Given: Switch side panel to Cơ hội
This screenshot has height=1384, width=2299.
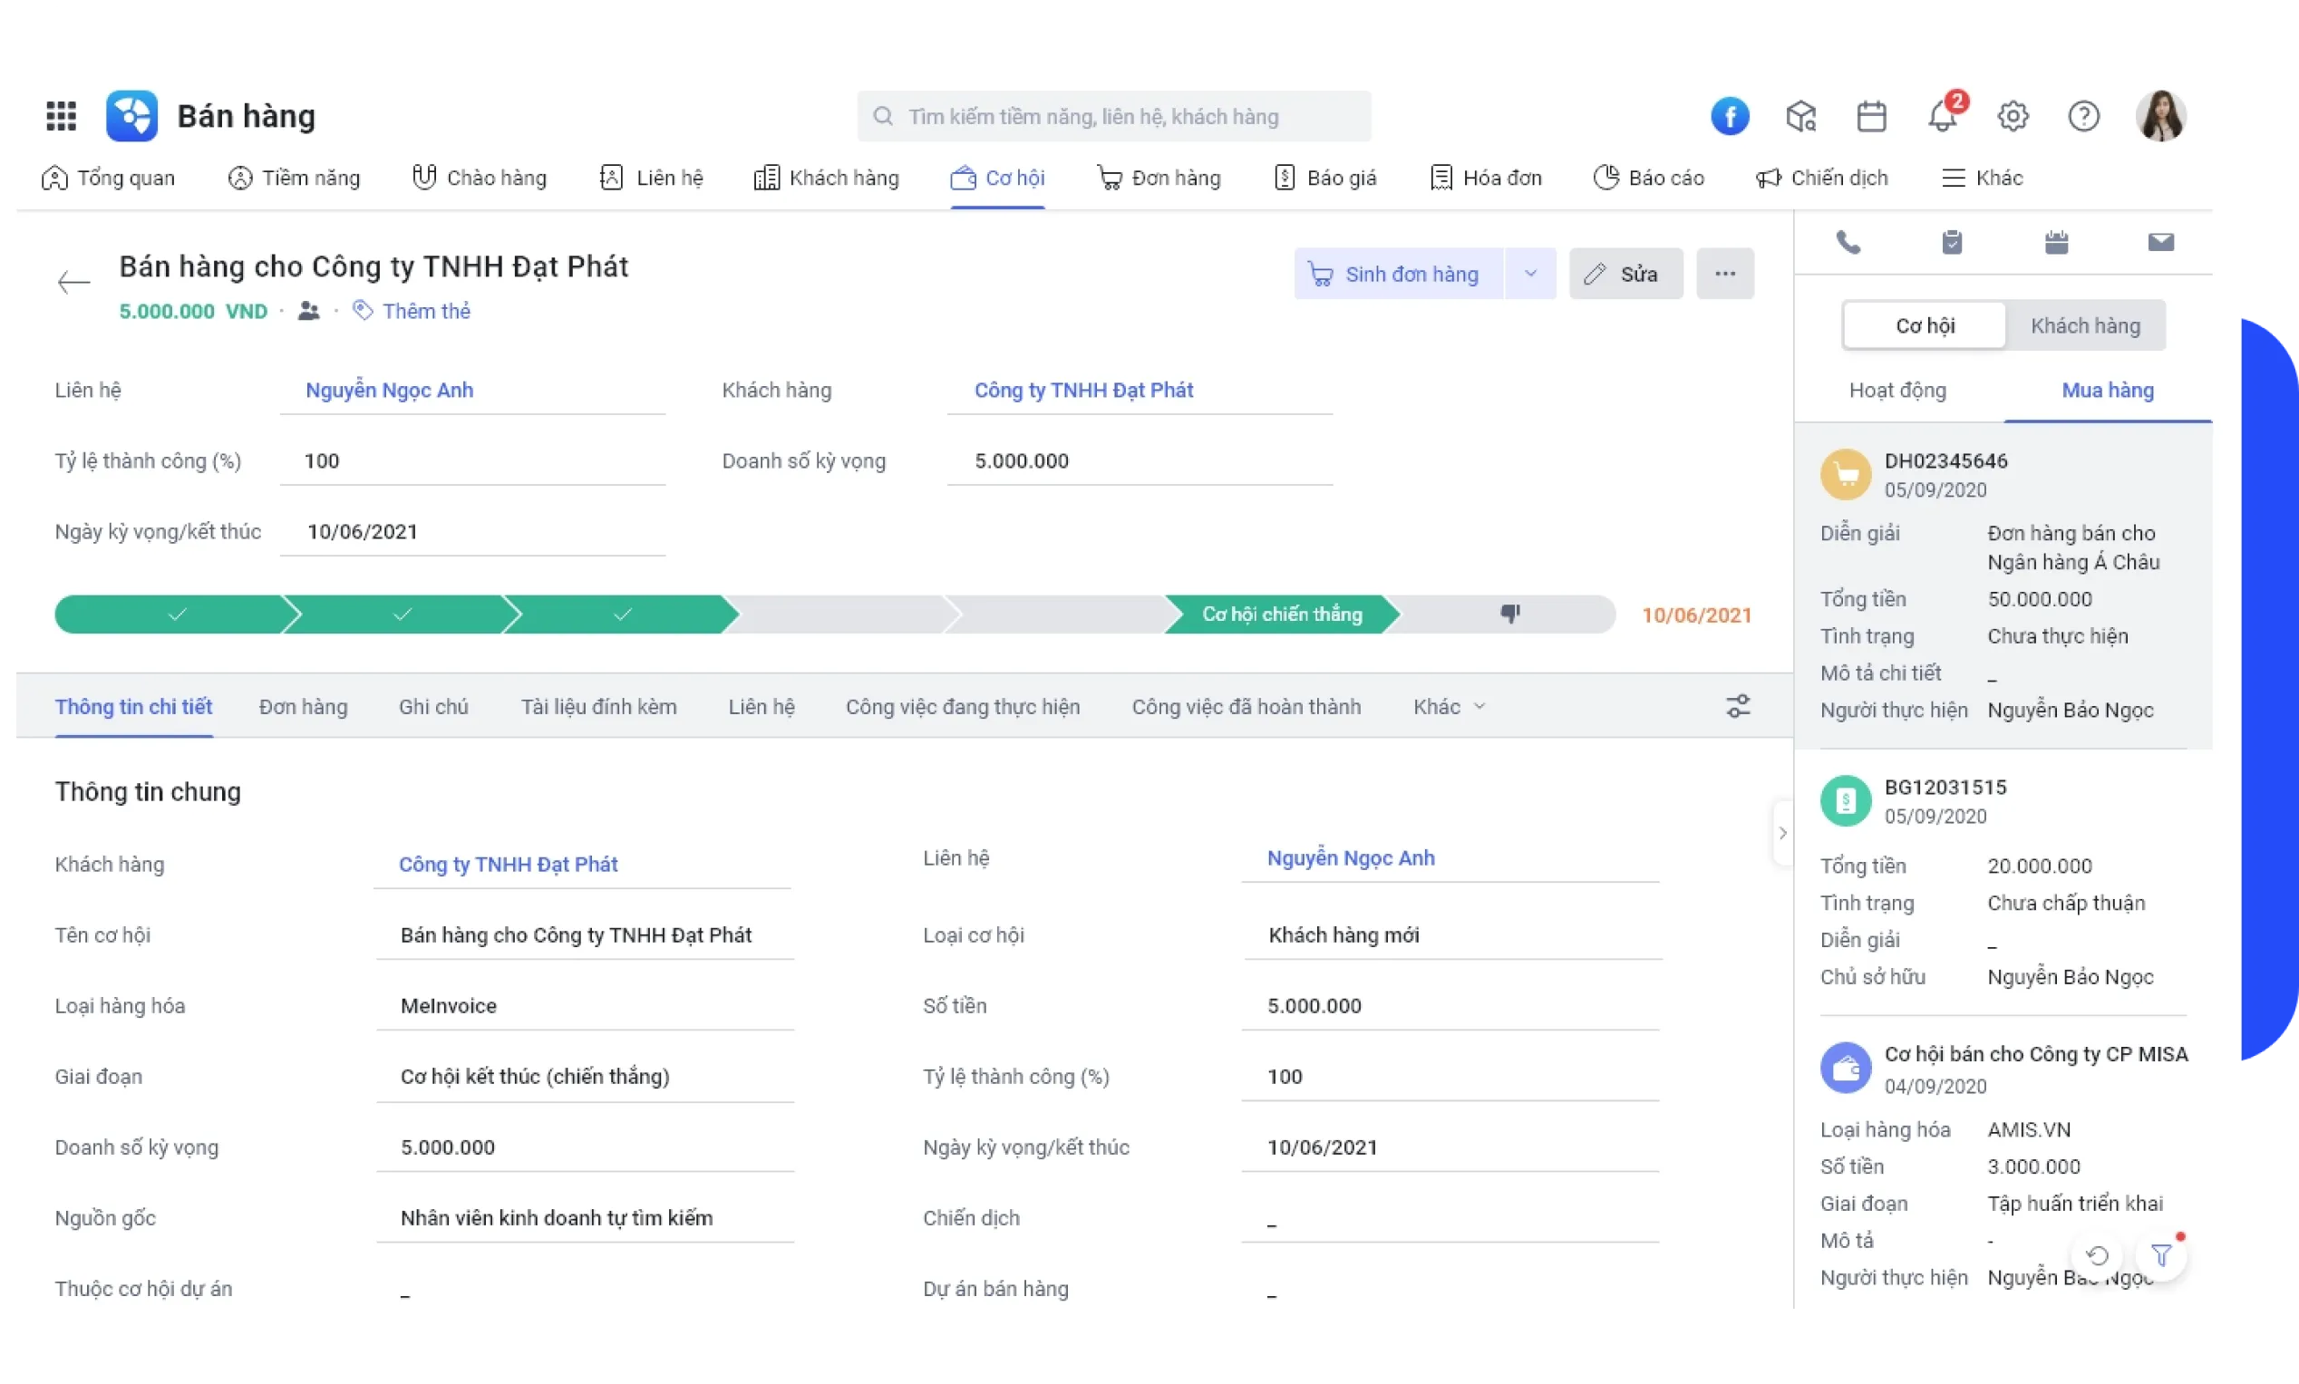Looking at the screenshot, I should pos(1925,325).
